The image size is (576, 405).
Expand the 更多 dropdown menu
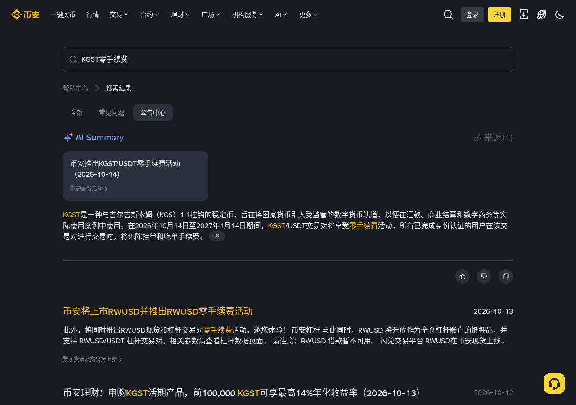(x=309, y=14)
